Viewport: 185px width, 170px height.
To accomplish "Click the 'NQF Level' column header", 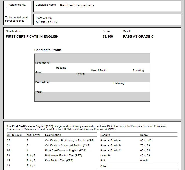I will coord(33,135).
